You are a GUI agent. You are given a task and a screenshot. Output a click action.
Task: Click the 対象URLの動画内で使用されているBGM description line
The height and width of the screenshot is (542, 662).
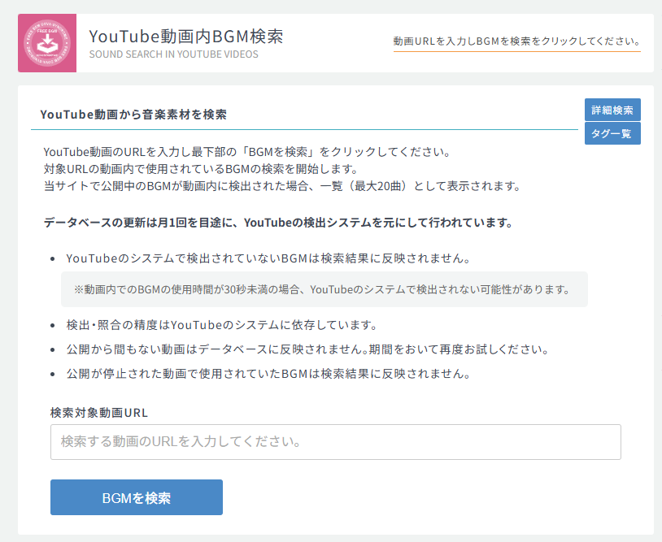click(x=201, y=169)
